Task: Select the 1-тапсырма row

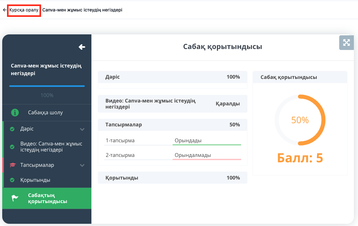Action: [173, 141]
